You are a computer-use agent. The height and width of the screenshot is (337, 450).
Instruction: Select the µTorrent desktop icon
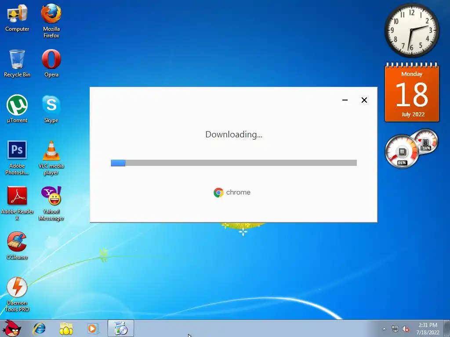17,108
